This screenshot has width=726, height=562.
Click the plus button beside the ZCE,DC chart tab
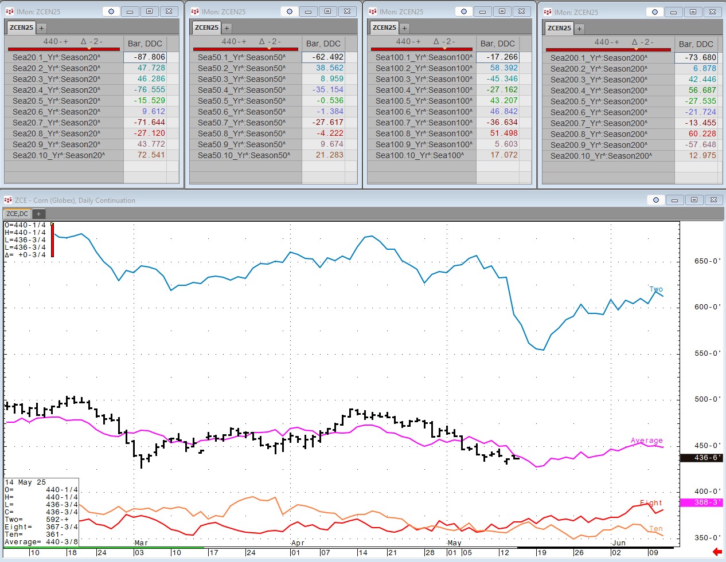tap(38, 214)
